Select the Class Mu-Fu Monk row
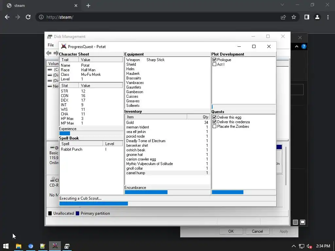This screenshot has width=335, height=251. click(x=91, y=75)
